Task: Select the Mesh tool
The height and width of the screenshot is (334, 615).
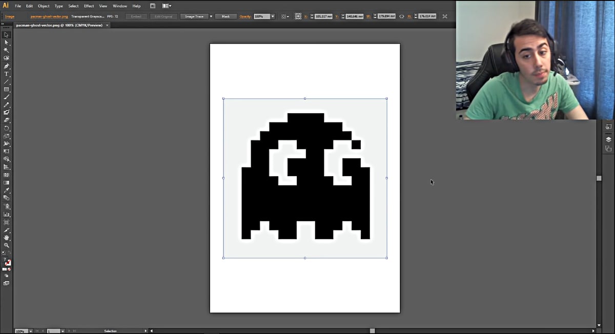Action: [x=7, y=175]
